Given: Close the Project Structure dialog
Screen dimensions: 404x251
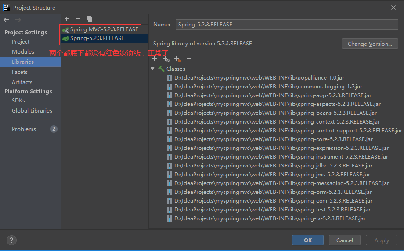Looking at the screenshot, I should pos(393,7).
